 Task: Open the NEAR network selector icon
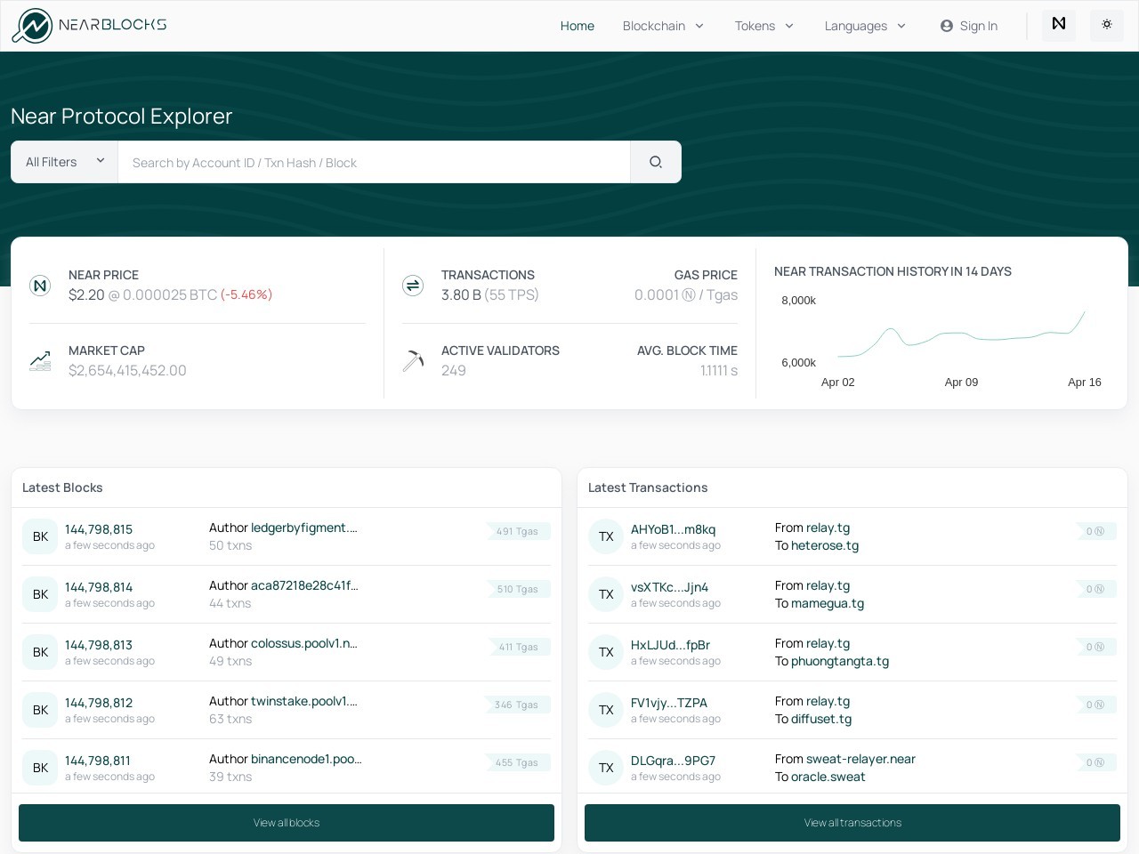(x=1059, y=25)
